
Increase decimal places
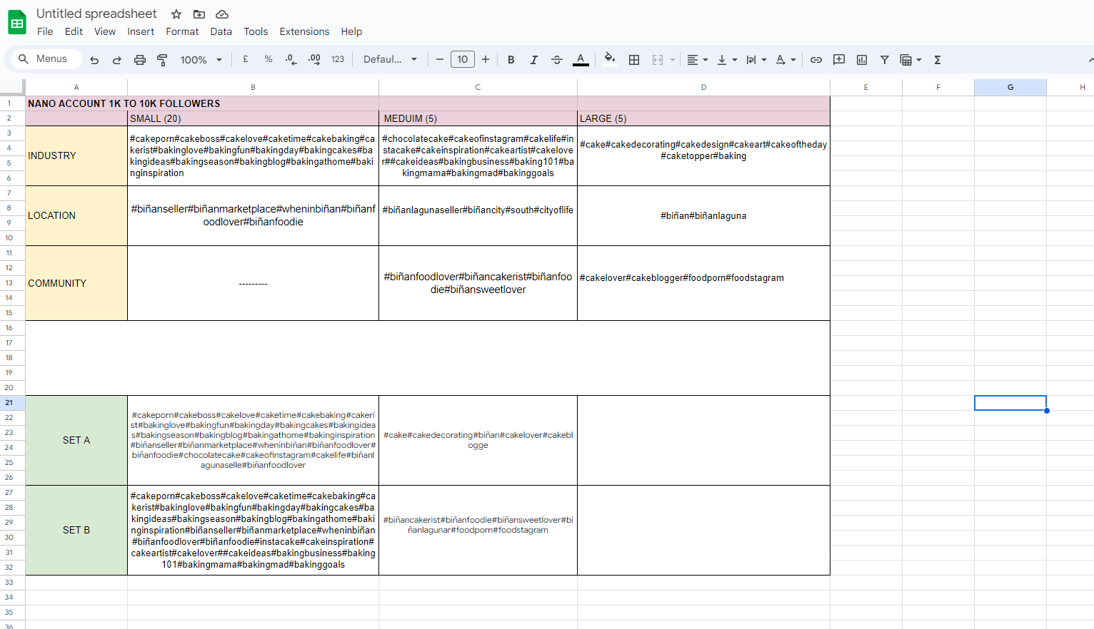pyautogui.click(x=314, y=60)
